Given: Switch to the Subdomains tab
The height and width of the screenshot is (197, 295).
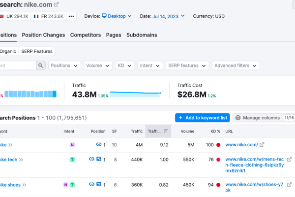Looking at the screenshot, I should pos(142,35).
